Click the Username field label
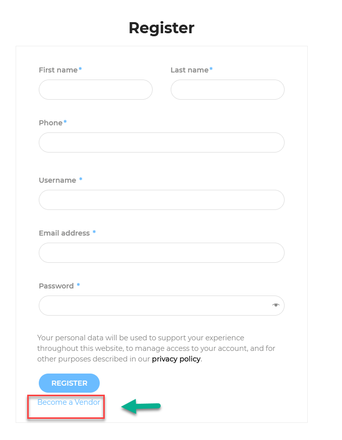Image resolution: width=342 pixels, height=440 pixels. [56, 180]
